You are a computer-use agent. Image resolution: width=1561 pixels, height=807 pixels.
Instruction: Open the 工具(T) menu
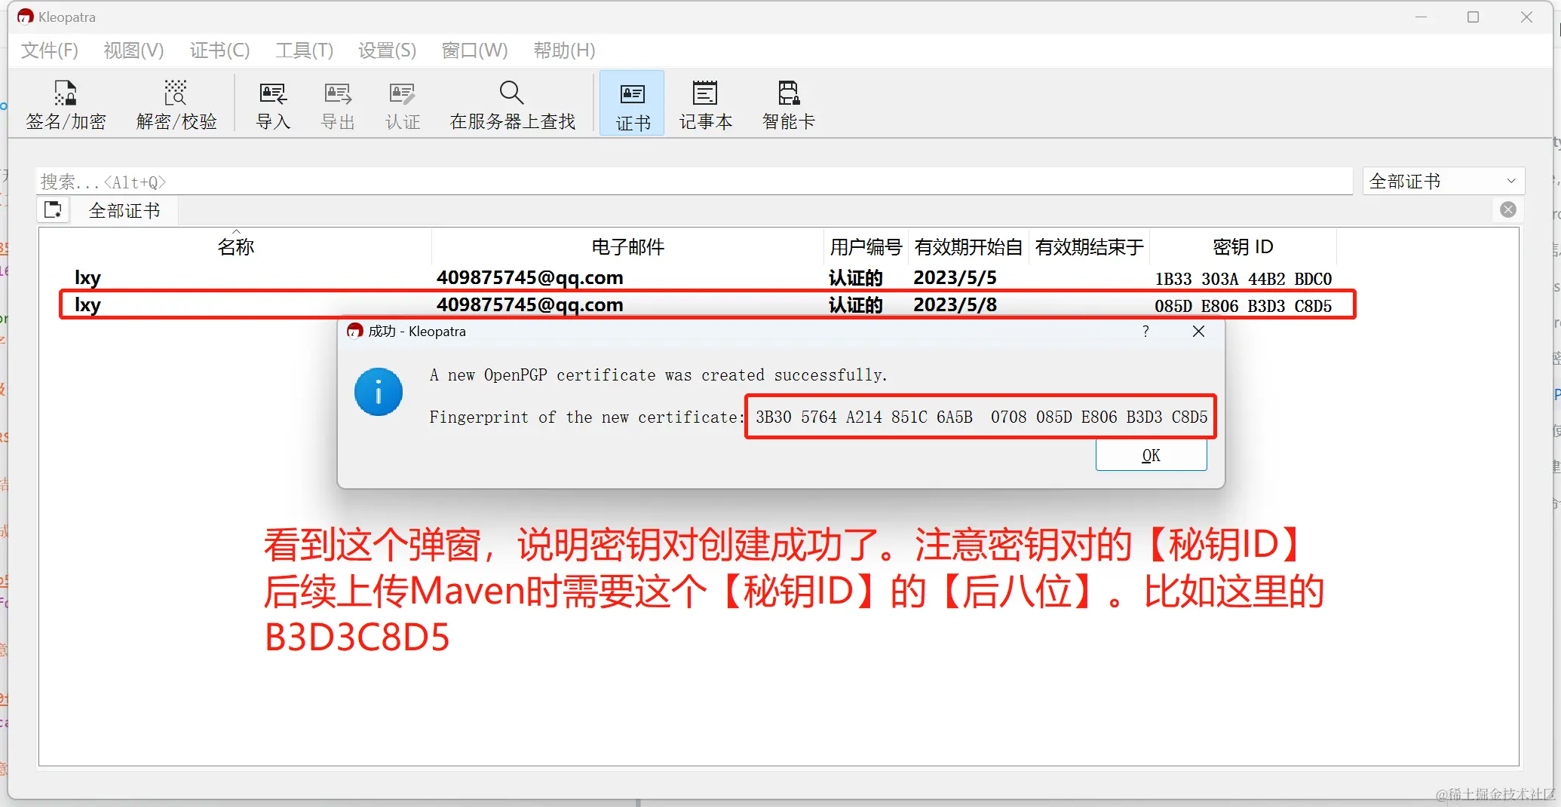(304, 50)
